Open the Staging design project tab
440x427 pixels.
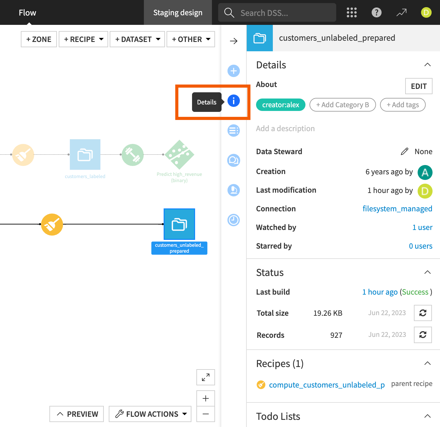point(178,12)
